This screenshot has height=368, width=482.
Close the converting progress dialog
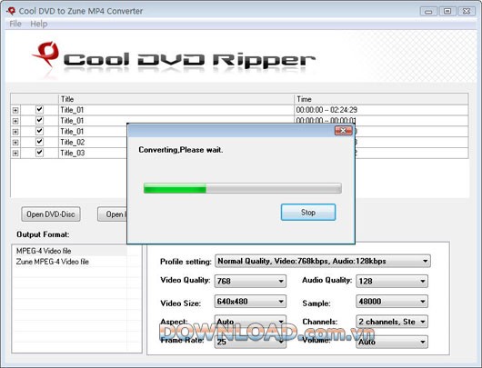(343, 131)
